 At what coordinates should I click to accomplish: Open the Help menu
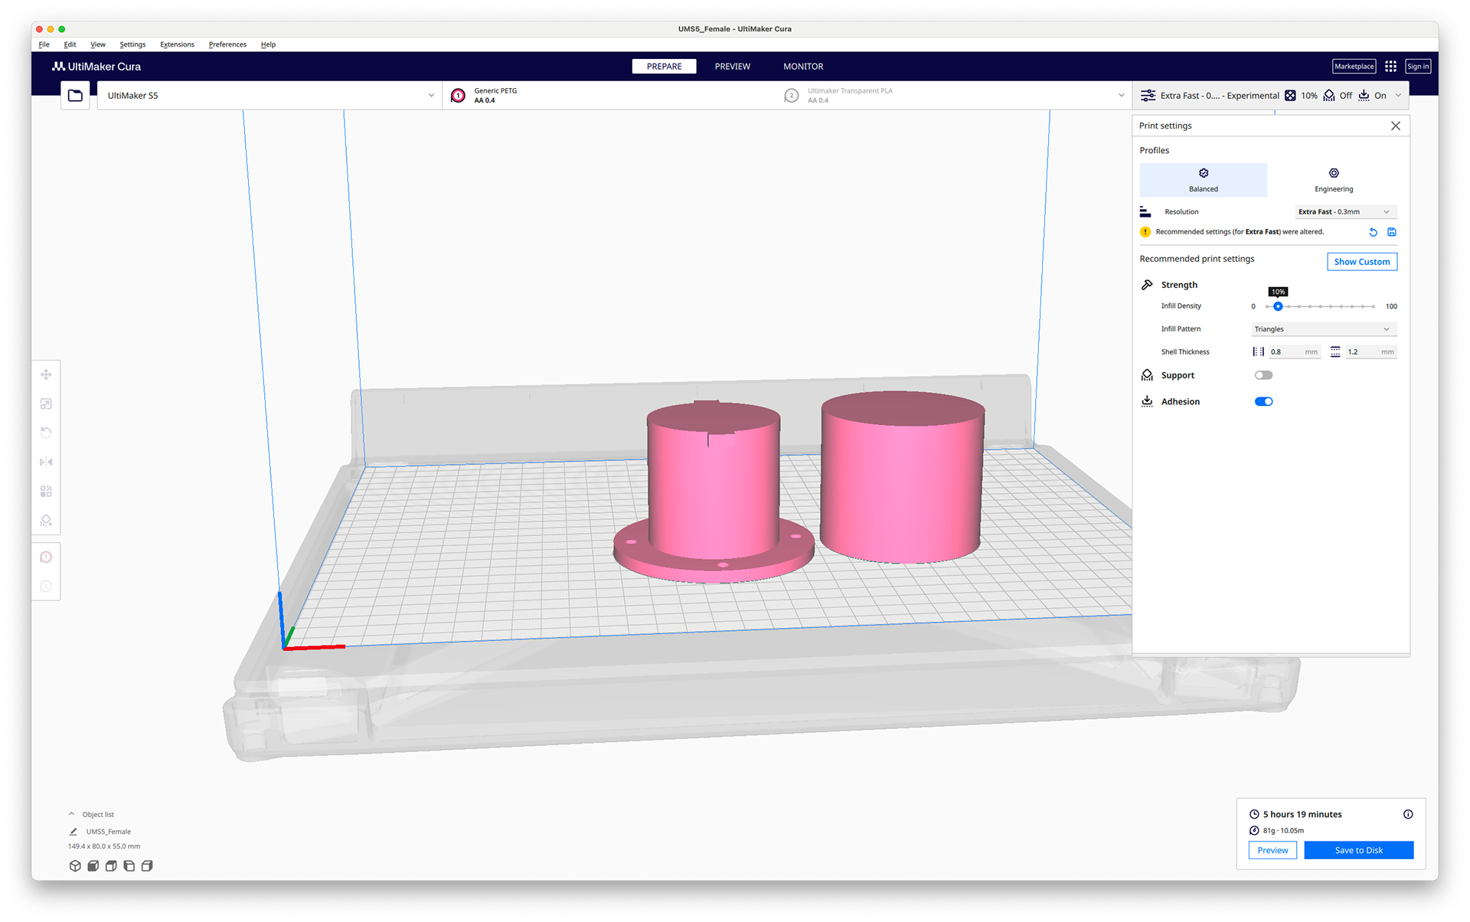268,44
